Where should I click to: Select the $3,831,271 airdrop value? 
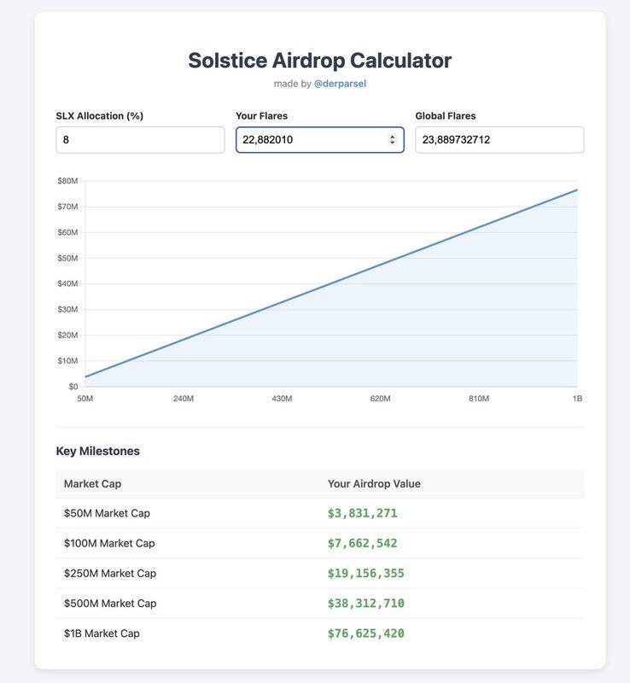tap(363, 513)
